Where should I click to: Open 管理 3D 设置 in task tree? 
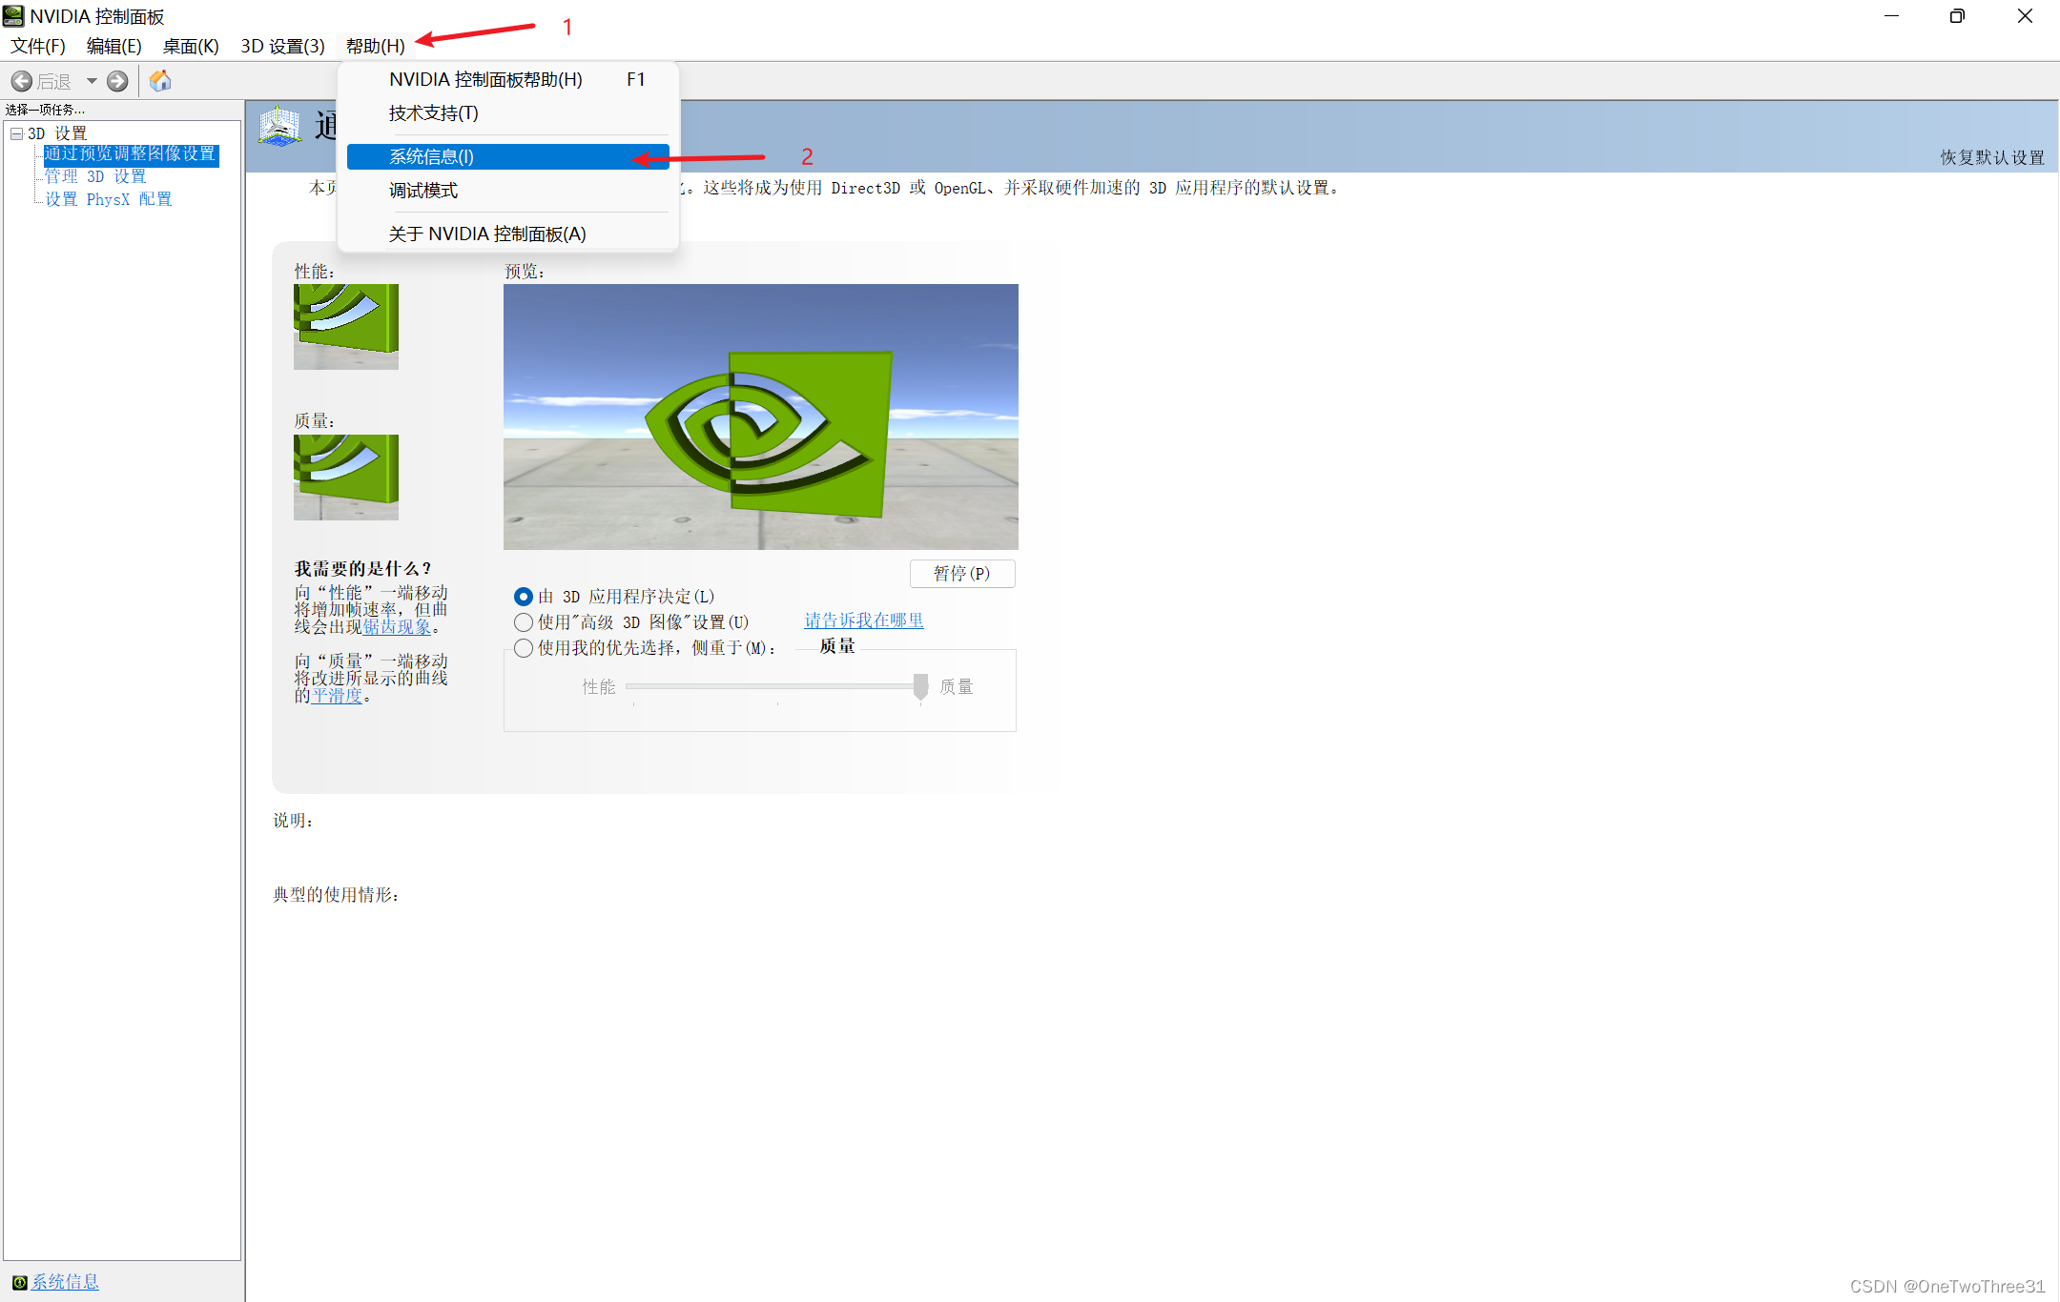(x=95, y=176)
